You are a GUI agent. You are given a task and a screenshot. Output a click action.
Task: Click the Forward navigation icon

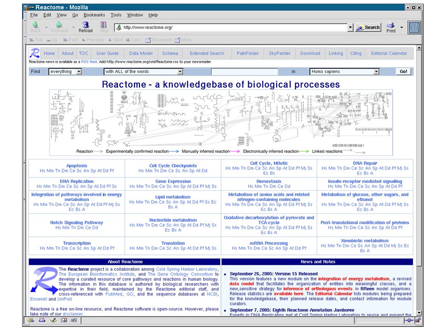[x=59, y=27]
